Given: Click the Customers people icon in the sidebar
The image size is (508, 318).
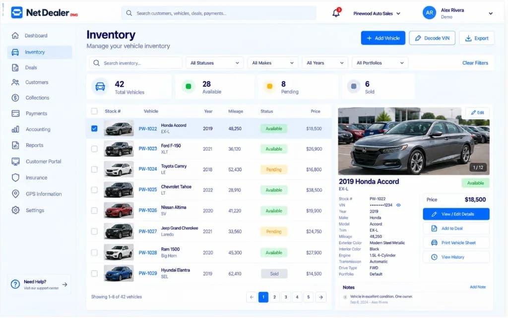Looking at the screenshot, I should [15, 82].
